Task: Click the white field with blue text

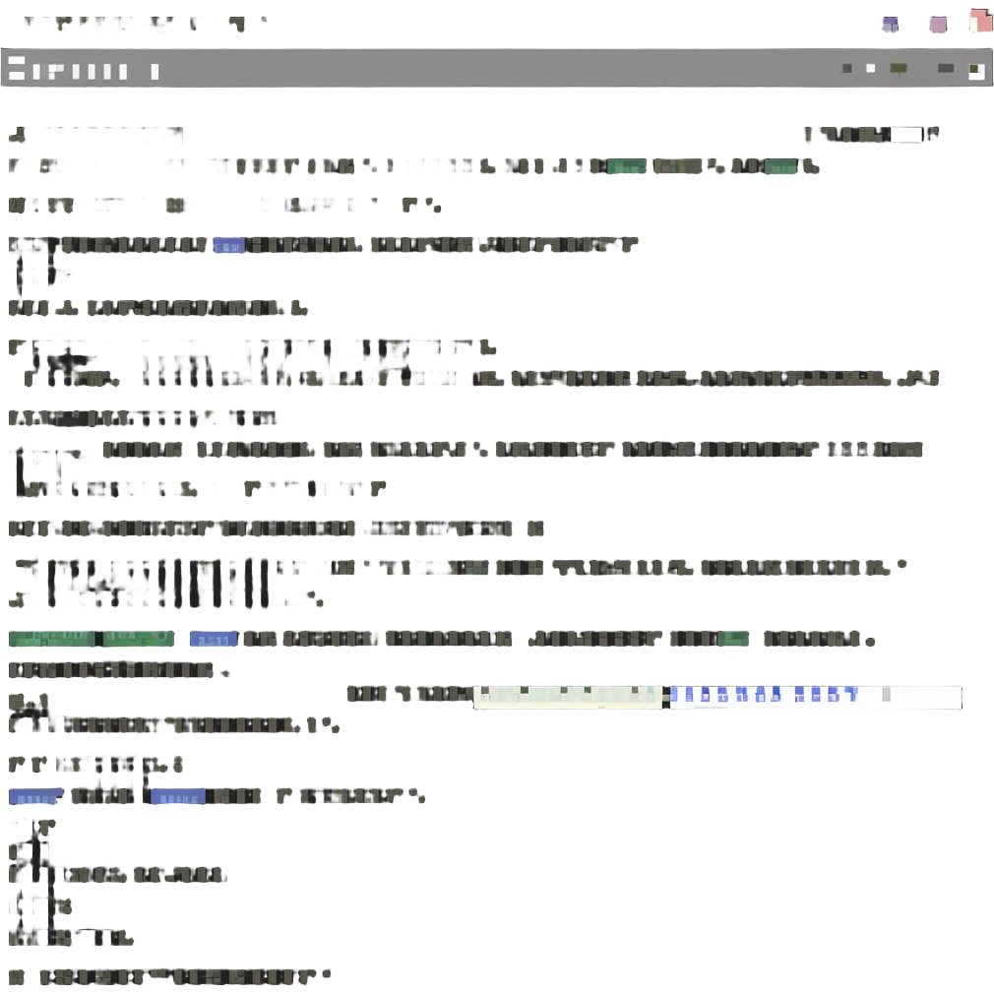Action: tap(815, 698)
